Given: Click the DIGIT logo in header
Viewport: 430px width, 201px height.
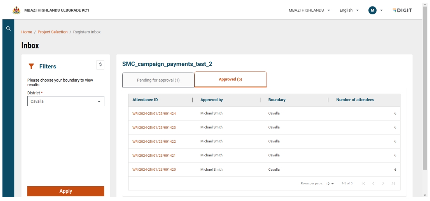Looking at the screenshot, I should pos(402,10).
